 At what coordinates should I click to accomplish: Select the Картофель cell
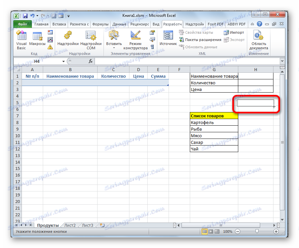(214, 122)
